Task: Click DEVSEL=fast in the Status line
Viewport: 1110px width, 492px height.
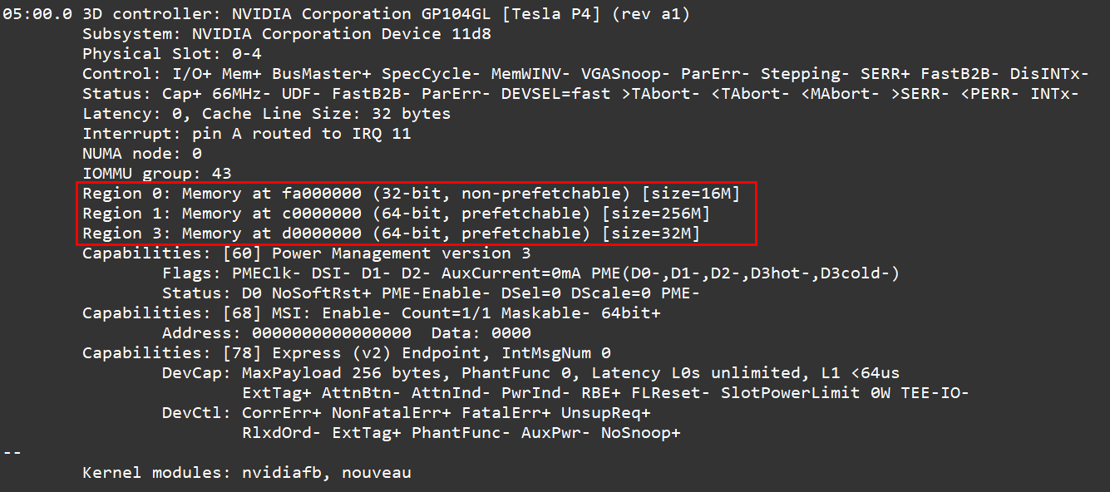Action: coord(555,94)
